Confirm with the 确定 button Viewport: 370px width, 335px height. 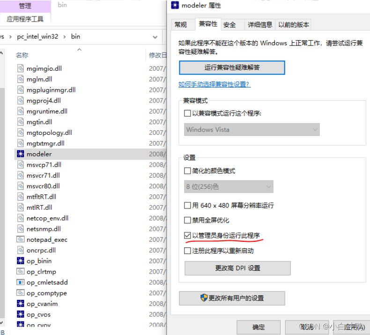pos(259,327)
